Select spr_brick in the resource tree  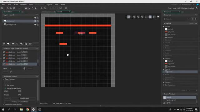(171, 32)
